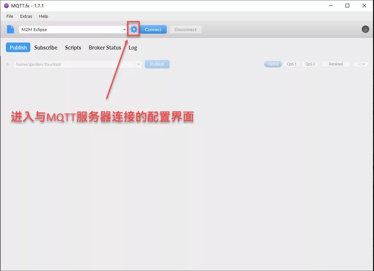Click the new connection profile file icon
The width and height of the screenshot is (374, 271).
pyautogui.click(x=10, y=29)
